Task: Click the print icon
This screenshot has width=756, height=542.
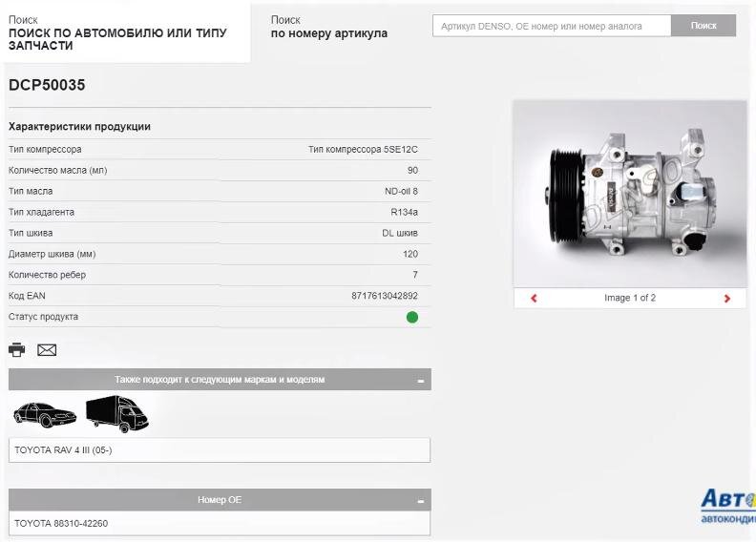Action: [17, 349]
